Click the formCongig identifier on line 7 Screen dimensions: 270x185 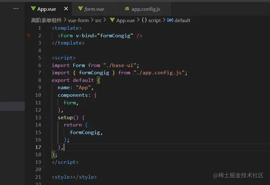click(x=94, y=73)
